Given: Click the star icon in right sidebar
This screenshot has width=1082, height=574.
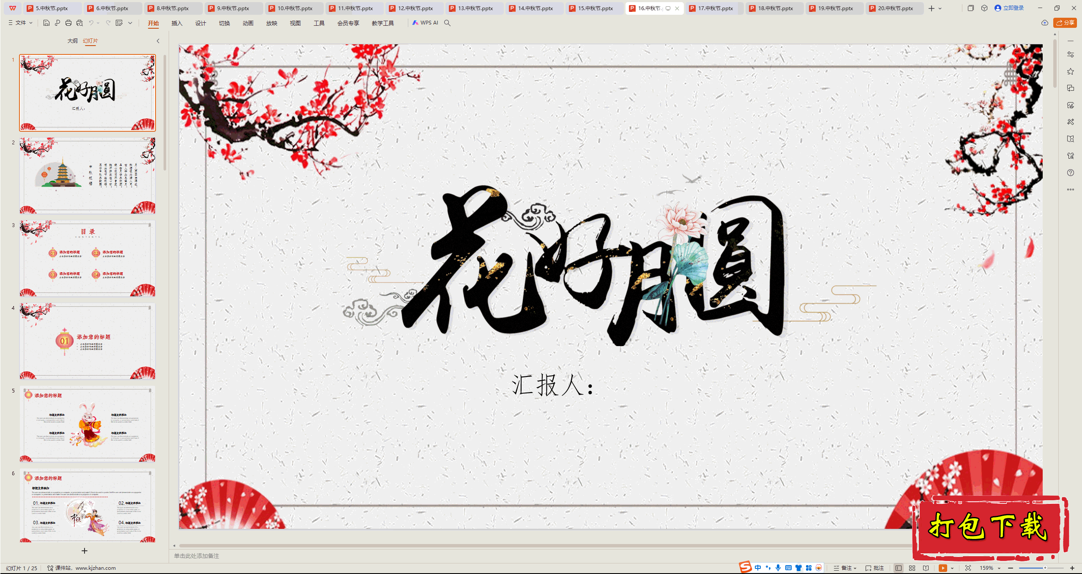Looking at the screenshot, I should coord(1071,71).
